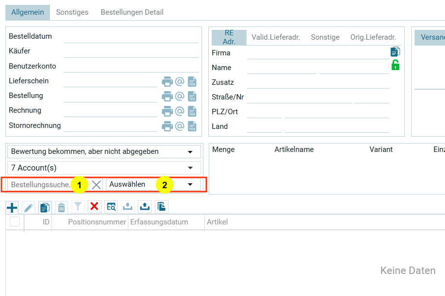Viewport: 445px width, 296px height.
Task: Clear search with the X beside Bestellungssuche
Action: pyautogui.click(x=97, y=185)
